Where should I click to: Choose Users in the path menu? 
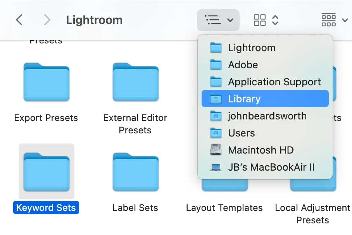(x=265, y=133)
